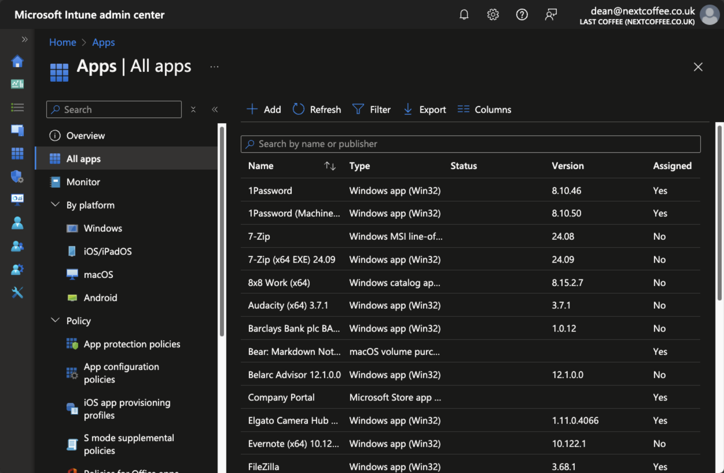This screenshot has height=473, width=724.
Task: Open the Columns chooser
Action: pyautogui.click(x=484, y=110)
